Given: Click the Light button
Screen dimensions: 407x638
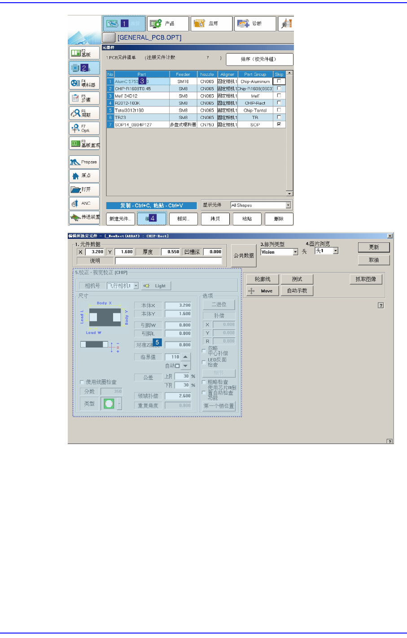Looking at the screenshot, I should tap(156, 286).
